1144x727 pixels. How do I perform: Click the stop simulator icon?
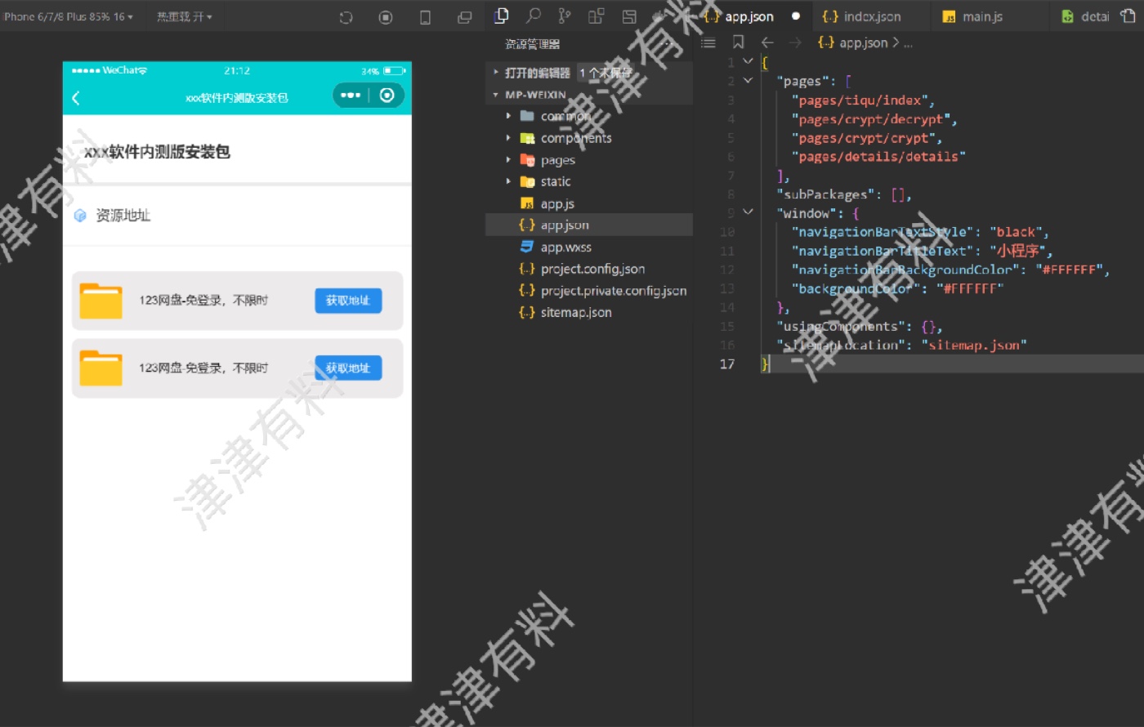[x=386, y=17]
